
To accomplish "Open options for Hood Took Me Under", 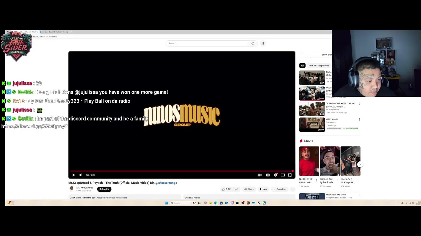I will point(359,195).
